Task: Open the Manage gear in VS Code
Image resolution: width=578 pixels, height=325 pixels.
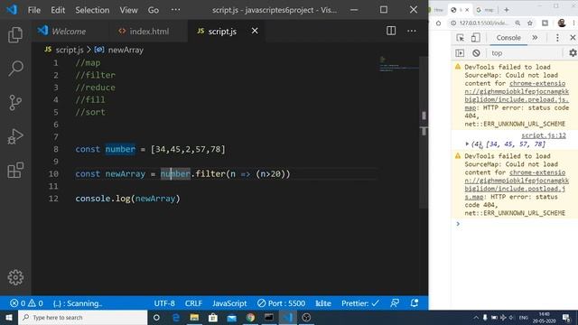Action: 15,277
